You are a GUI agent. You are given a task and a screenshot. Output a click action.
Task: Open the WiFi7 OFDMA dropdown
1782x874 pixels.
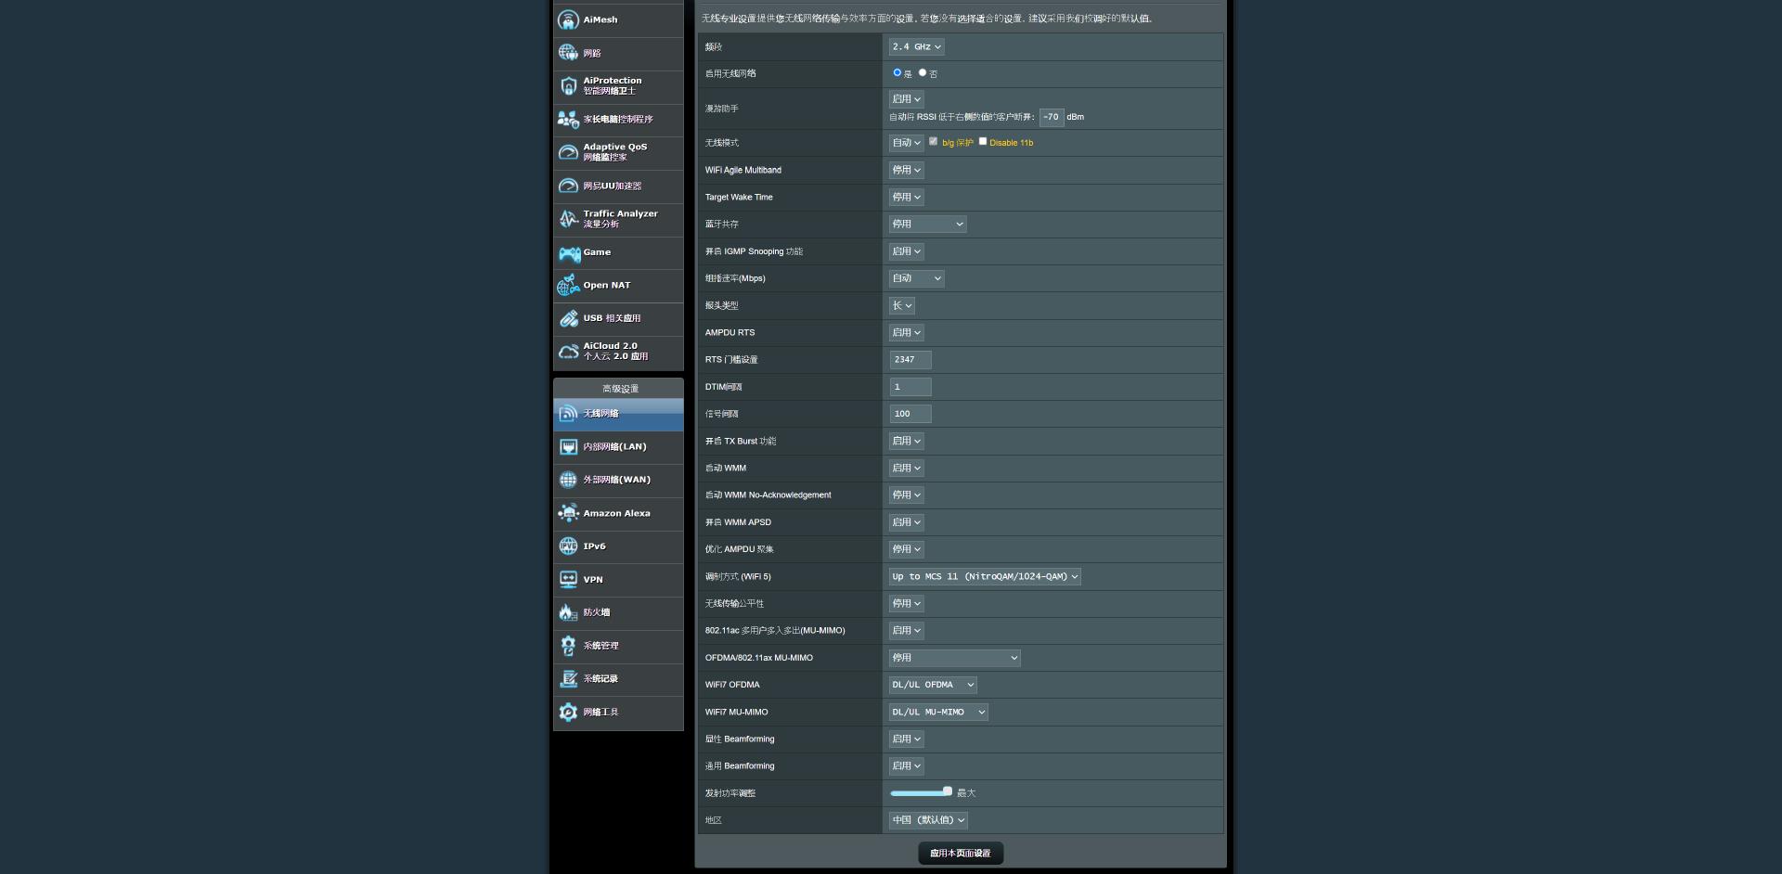coord(933,685)
